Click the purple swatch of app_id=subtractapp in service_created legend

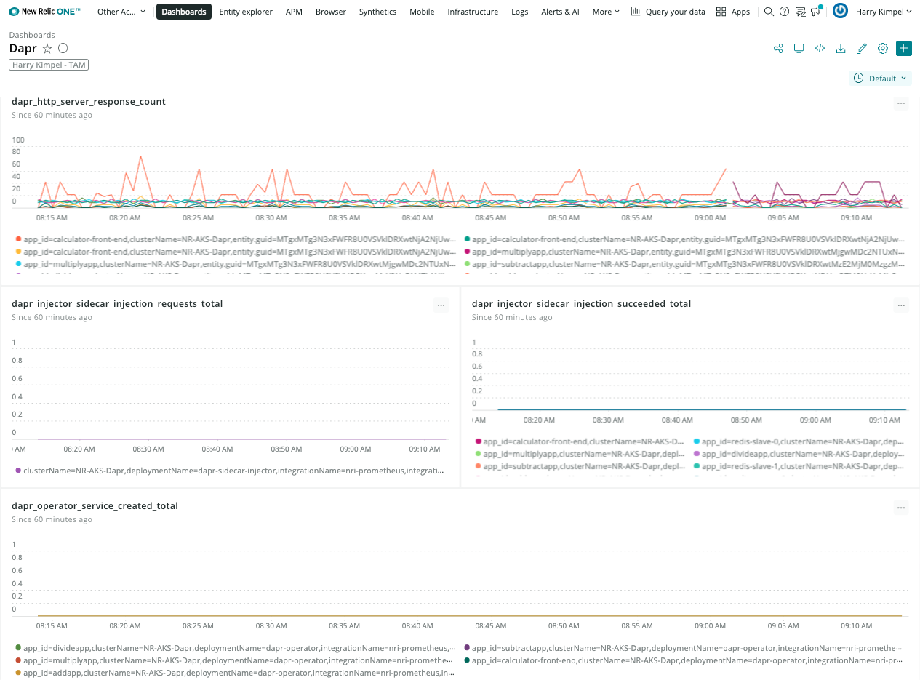tap(467, 648)
